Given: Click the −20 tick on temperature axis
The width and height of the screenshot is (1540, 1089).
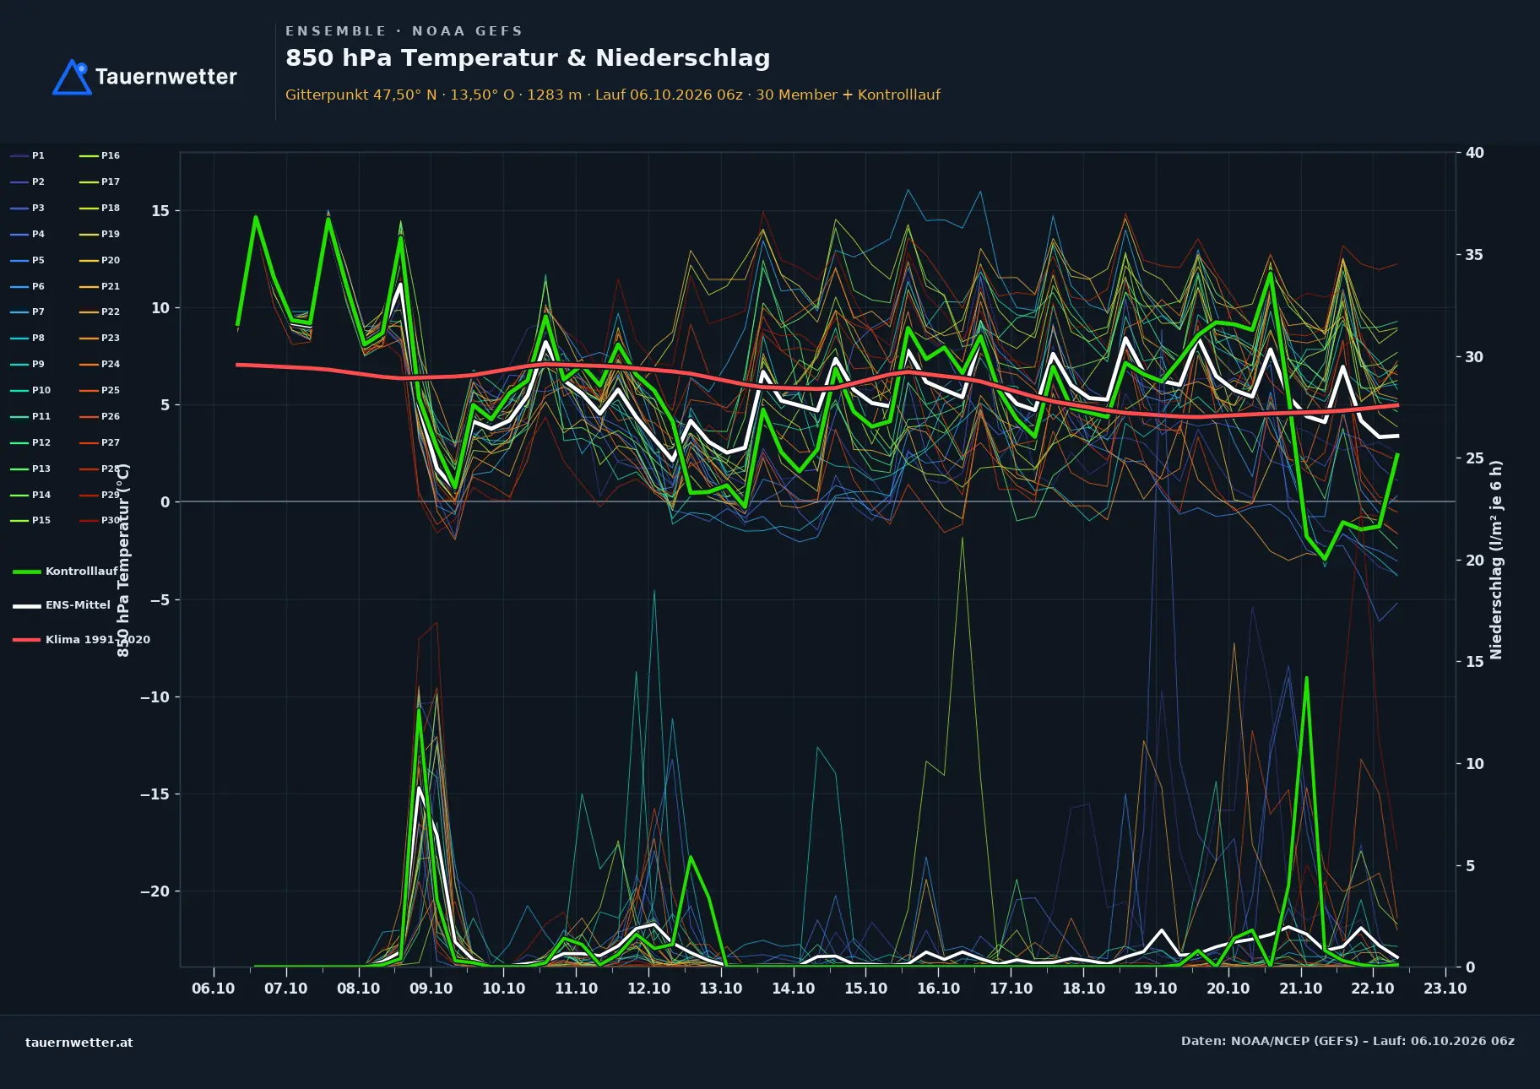Looking at the screenshot, I should 155,891.
